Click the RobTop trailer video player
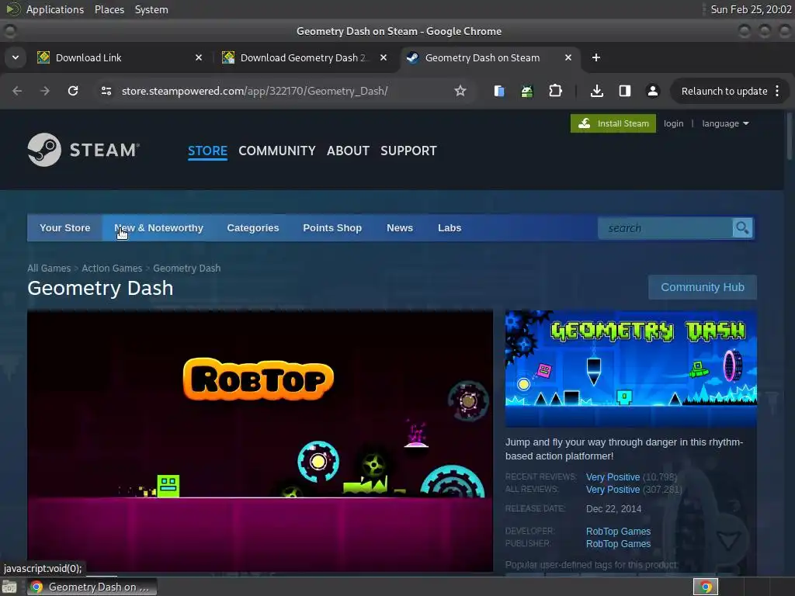Image resolution: width=795 pixels, height=596 pixels. coord(260,441)
